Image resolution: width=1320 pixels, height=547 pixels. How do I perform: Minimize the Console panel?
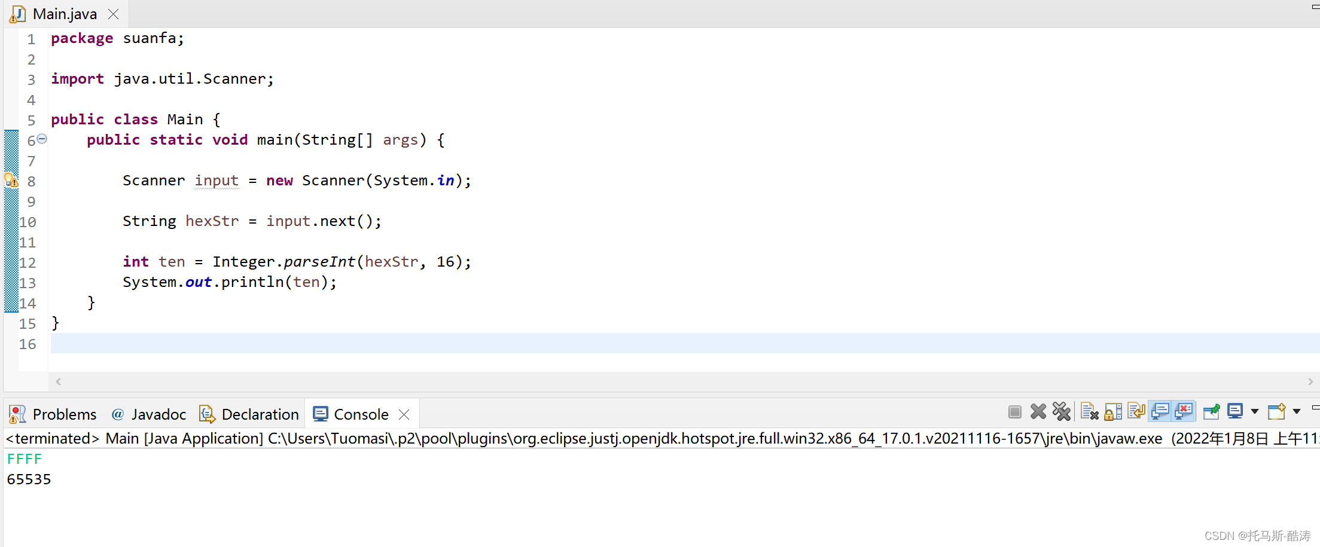pos(1315,408)
